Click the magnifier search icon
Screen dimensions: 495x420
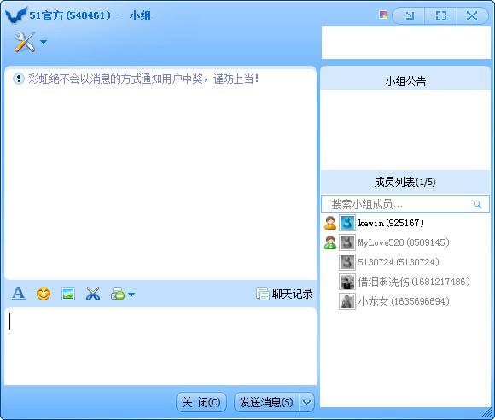tap(477, 205)
